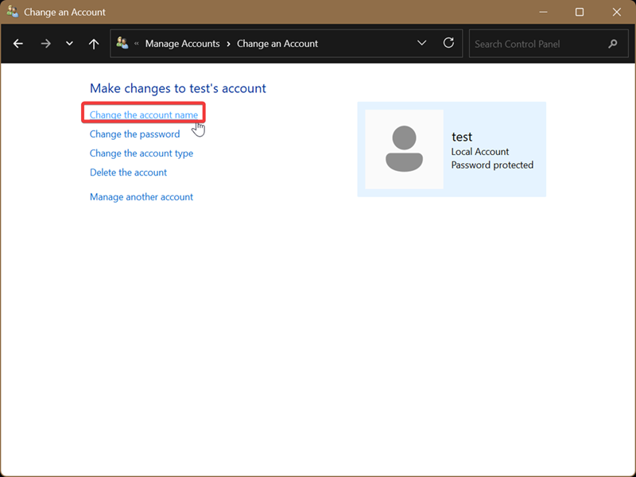Expand the address bar history dropdown
This screenshot has height=477, width=636.
[422, 43]
